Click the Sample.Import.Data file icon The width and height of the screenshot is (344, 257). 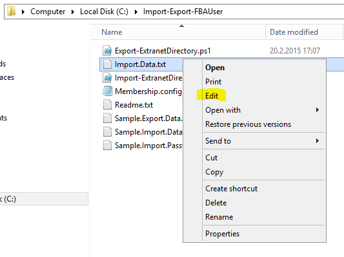107,132
